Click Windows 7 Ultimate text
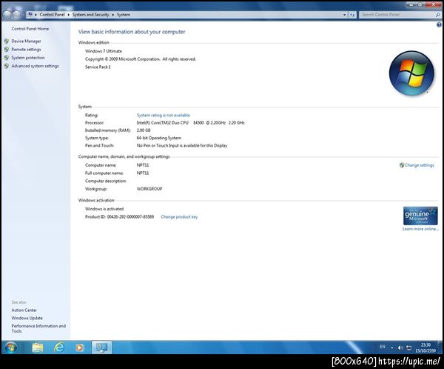The width and height of the screenshot is (444, 369). (x=104, y=51)
